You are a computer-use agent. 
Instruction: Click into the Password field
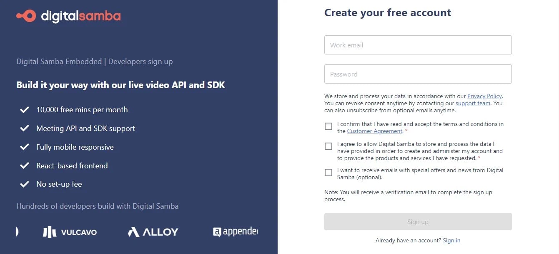(x=418, y=74)
